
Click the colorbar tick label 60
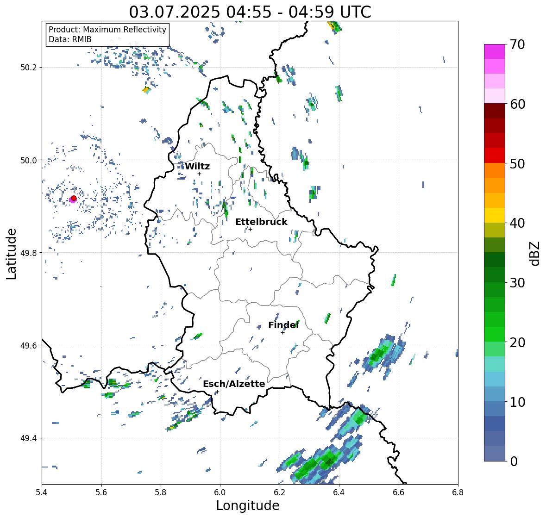point(517,104)
